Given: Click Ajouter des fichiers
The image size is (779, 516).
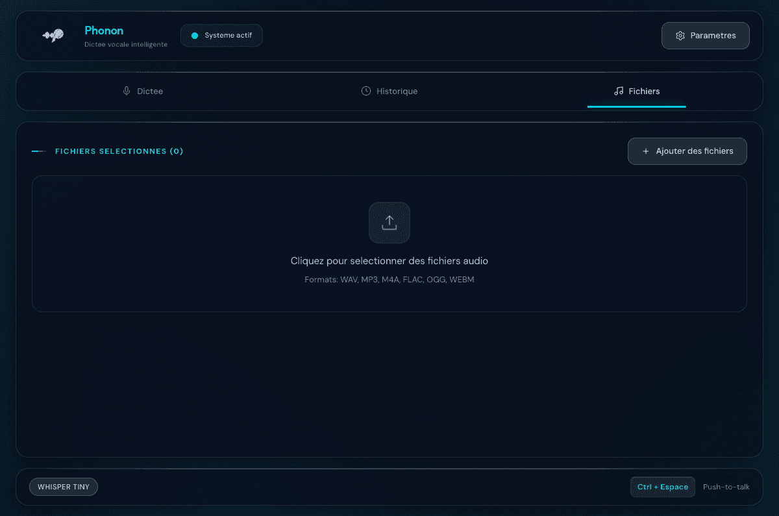Looking at the screenshot, I should point(687,151).
